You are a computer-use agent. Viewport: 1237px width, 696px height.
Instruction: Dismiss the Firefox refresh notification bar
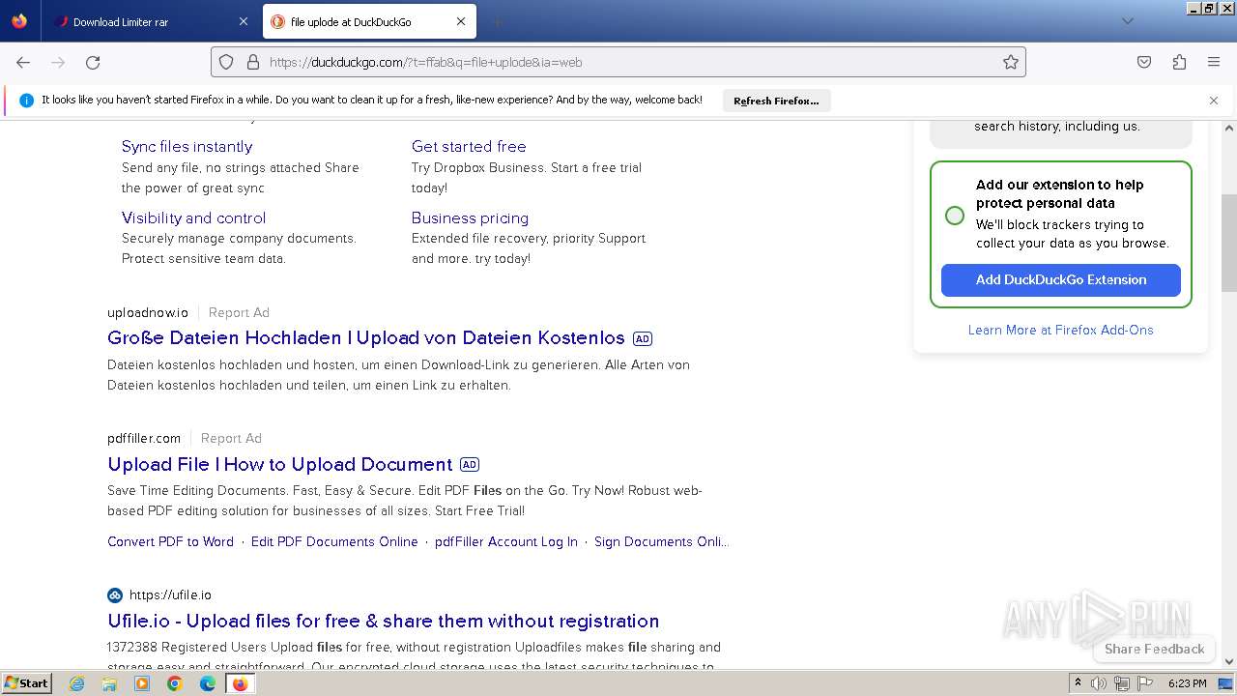point(1214,101)
